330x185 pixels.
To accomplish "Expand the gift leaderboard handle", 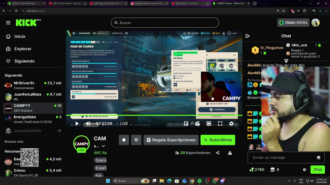I will pos(286,61).
